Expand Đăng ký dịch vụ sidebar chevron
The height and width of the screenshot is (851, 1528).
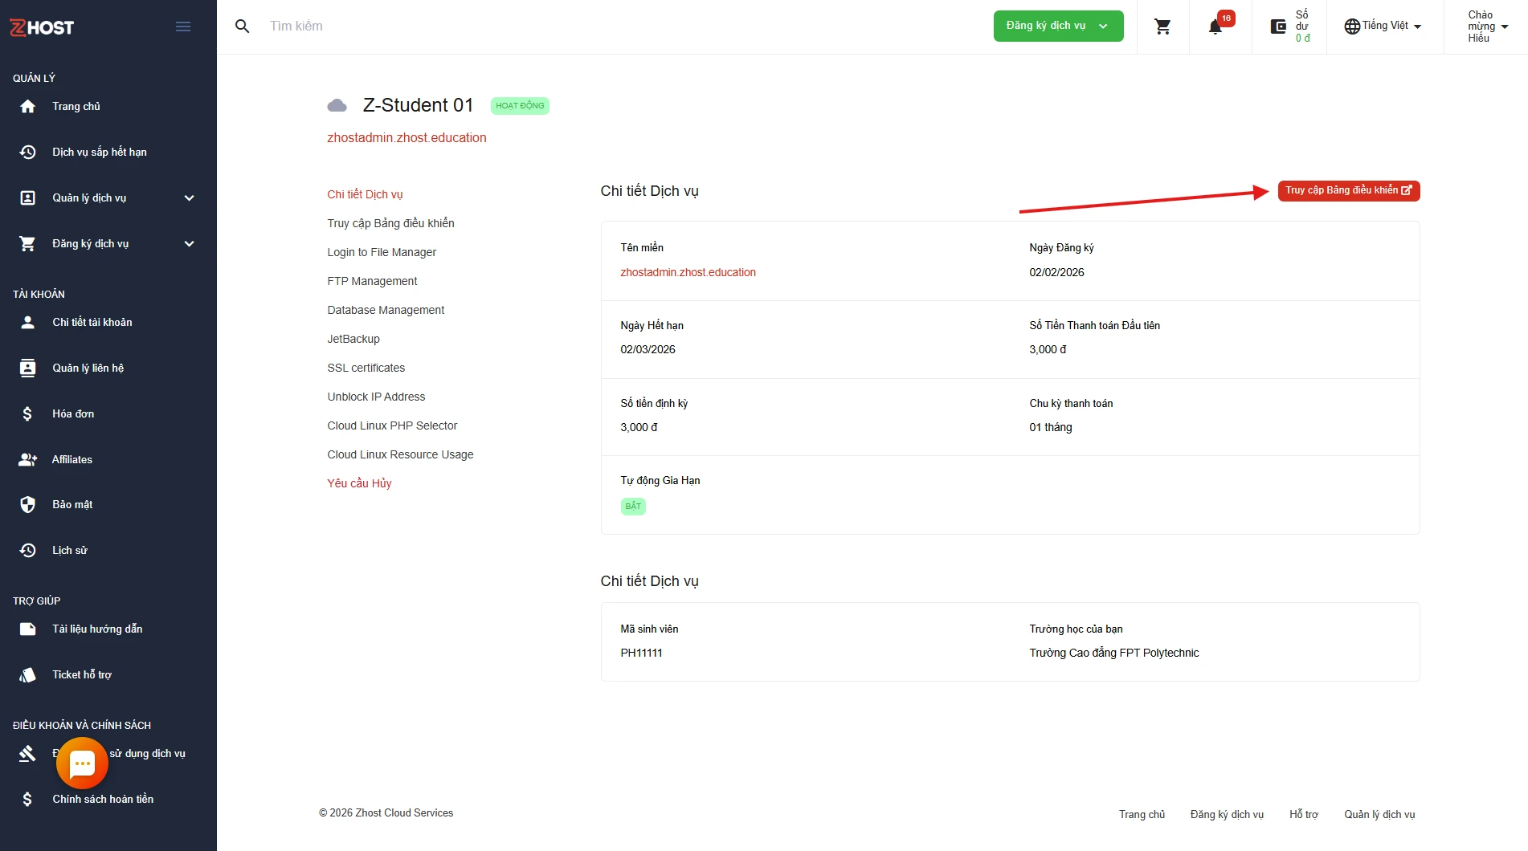coord(190,244)
